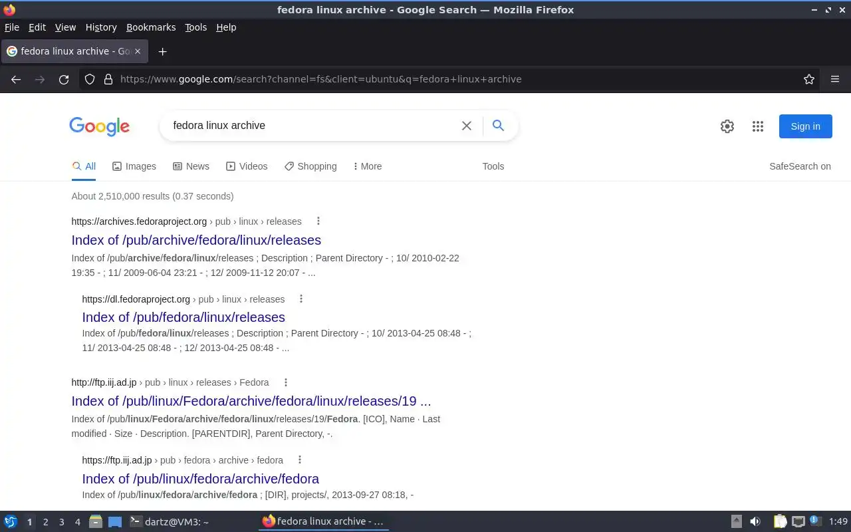Open the Tools menu in menu bar
The height and width of the screenshot is (532, 851).
click(196, 27)
